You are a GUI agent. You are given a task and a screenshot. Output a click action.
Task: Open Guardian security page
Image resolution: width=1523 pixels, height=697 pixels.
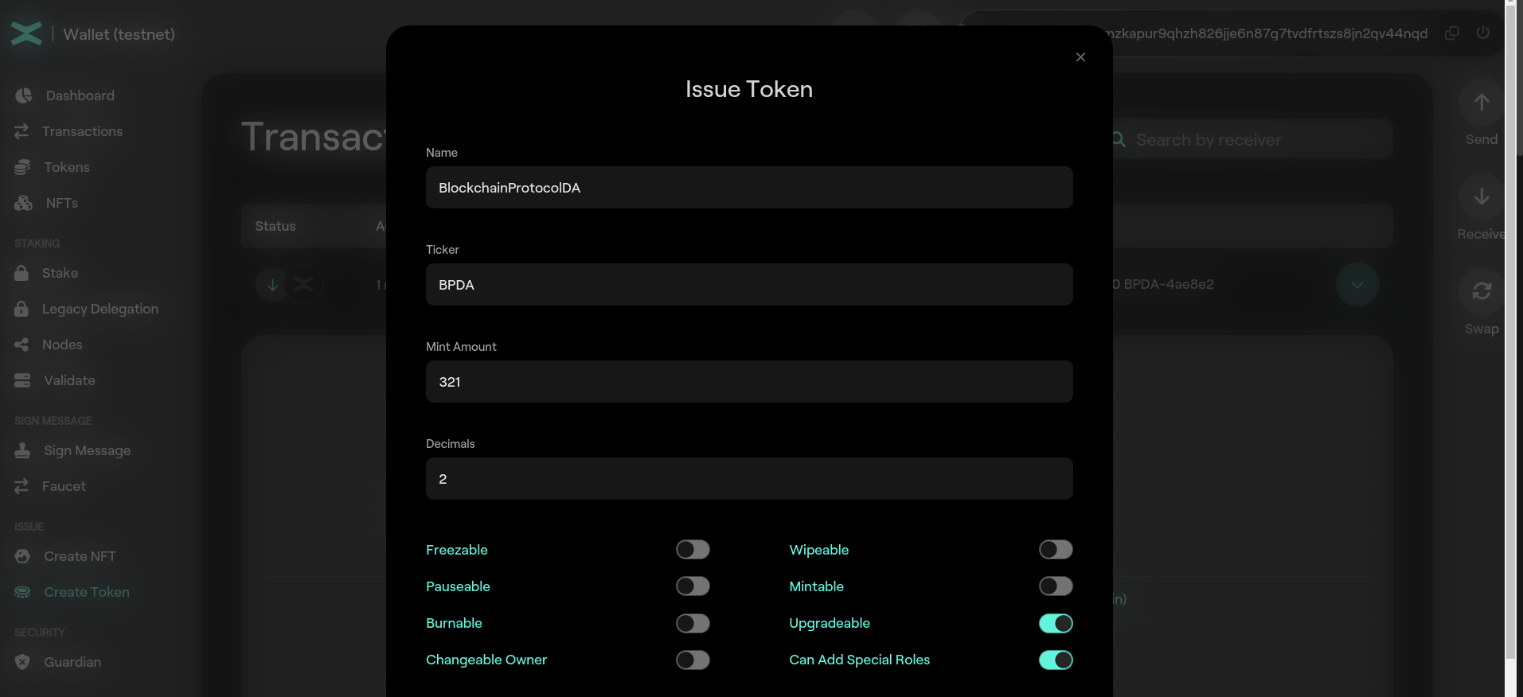tap(72, 662)
